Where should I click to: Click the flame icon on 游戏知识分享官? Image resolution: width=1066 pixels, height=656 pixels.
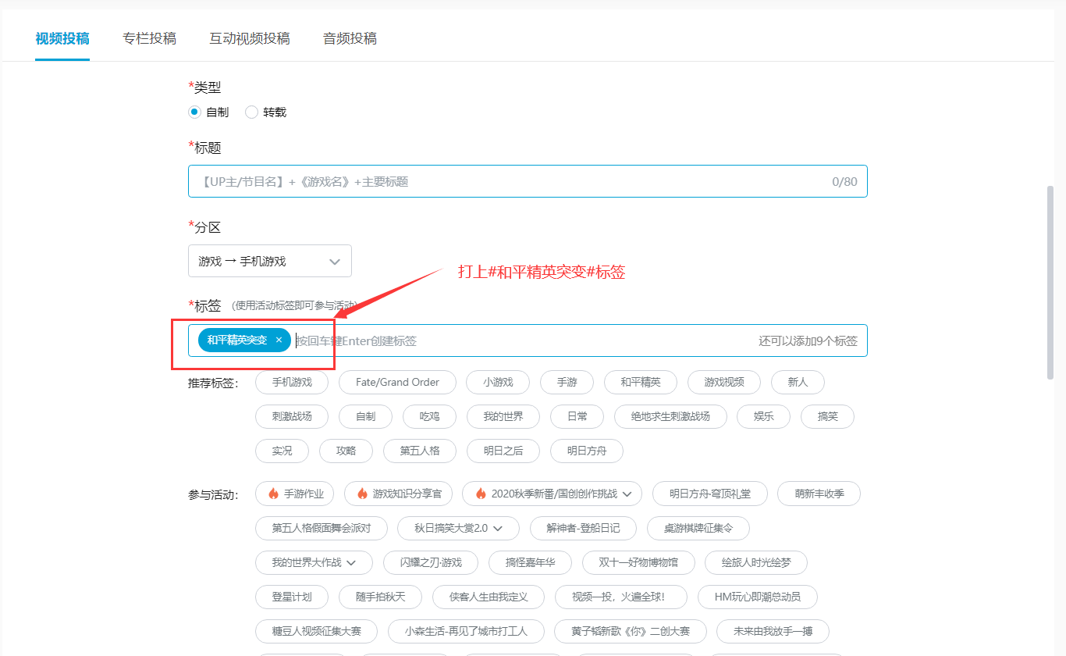tap(362, 494)
